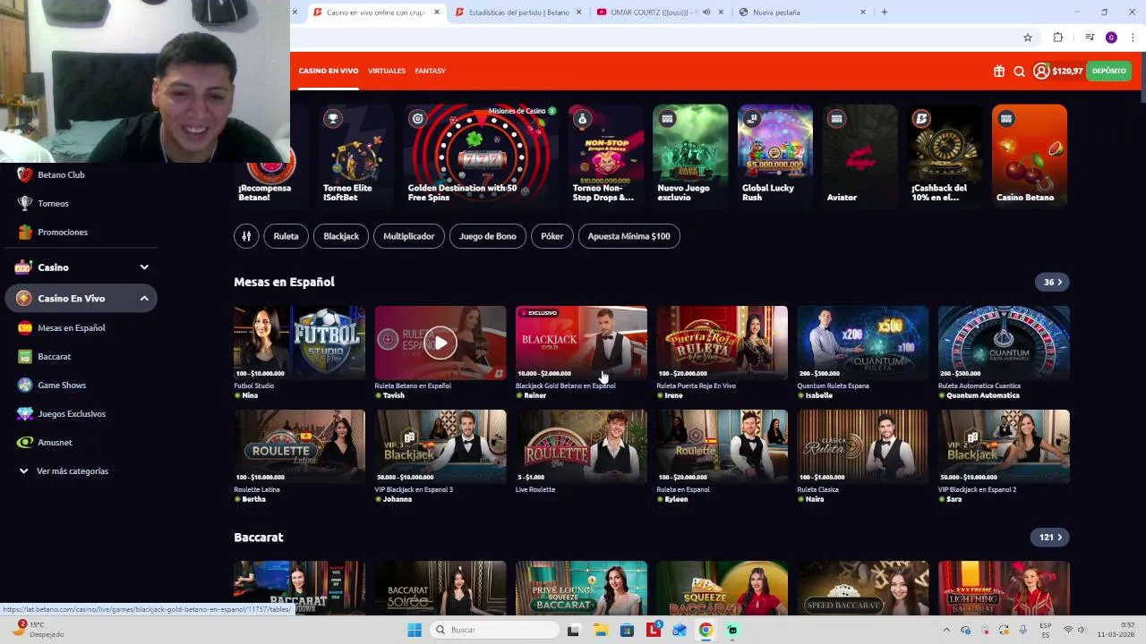
Task: Collapse the Casino En Vivo sidebar section
Action: pos(143,298)
